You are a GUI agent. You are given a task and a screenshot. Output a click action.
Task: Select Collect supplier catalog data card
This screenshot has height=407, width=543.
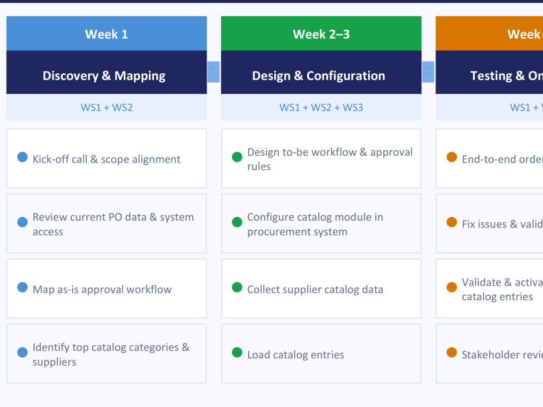tap(321, 288)
